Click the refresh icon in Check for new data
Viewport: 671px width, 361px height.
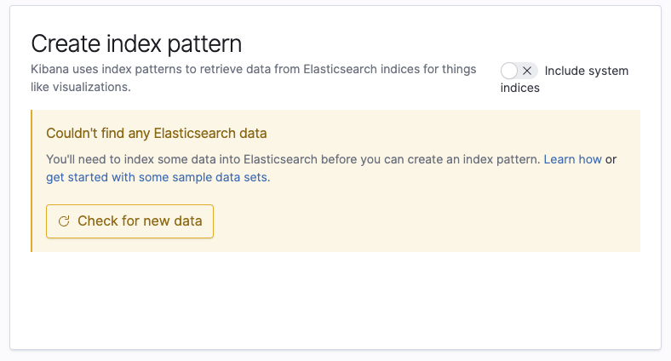pyautogui.click(x=64, y=221)
